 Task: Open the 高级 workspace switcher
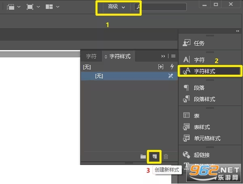click(x=116, y=7)
